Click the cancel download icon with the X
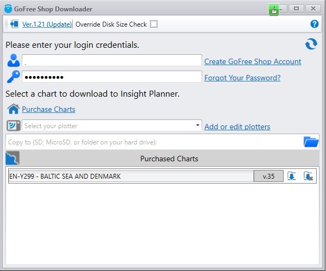326x271 pixels. pos(308,177)
